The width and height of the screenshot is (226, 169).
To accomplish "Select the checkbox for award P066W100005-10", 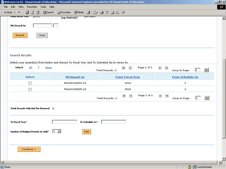I will pos(30,89).
